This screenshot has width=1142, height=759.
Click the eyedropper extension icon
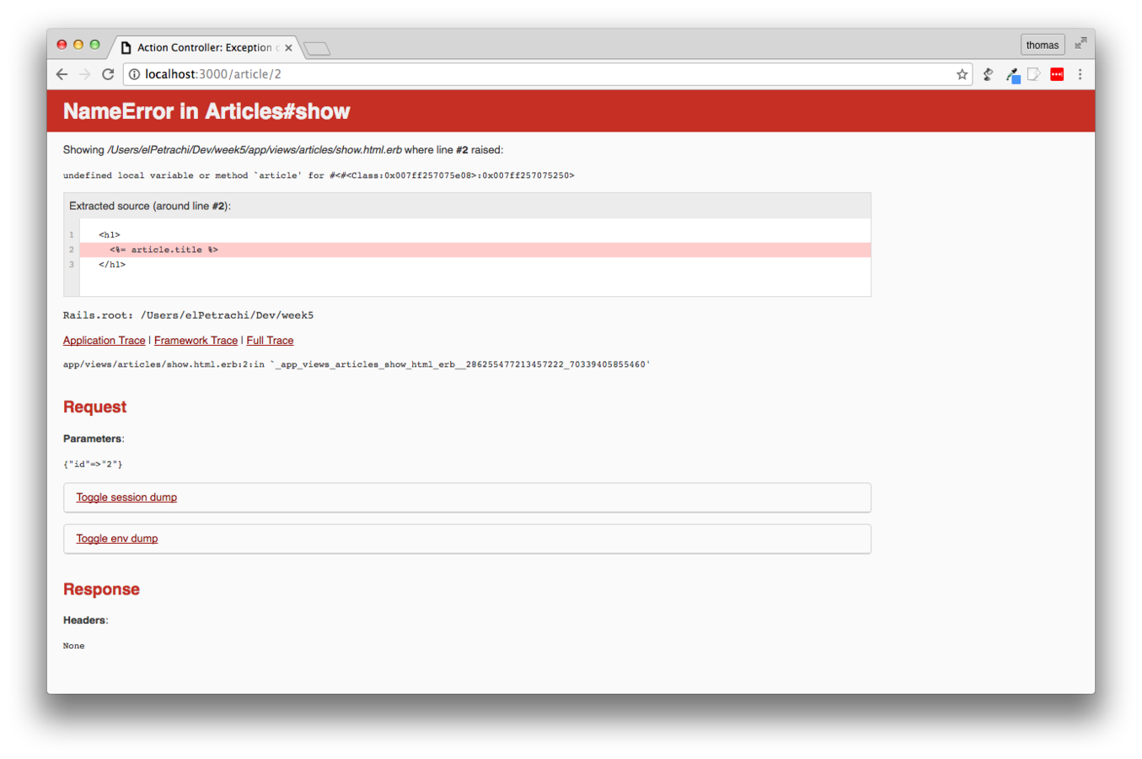coord(1013,75)
